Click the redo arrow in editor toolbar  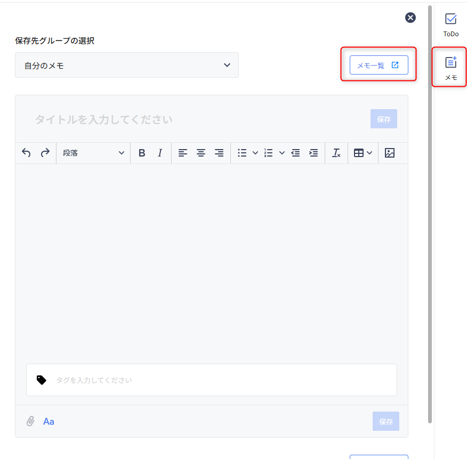45,153
